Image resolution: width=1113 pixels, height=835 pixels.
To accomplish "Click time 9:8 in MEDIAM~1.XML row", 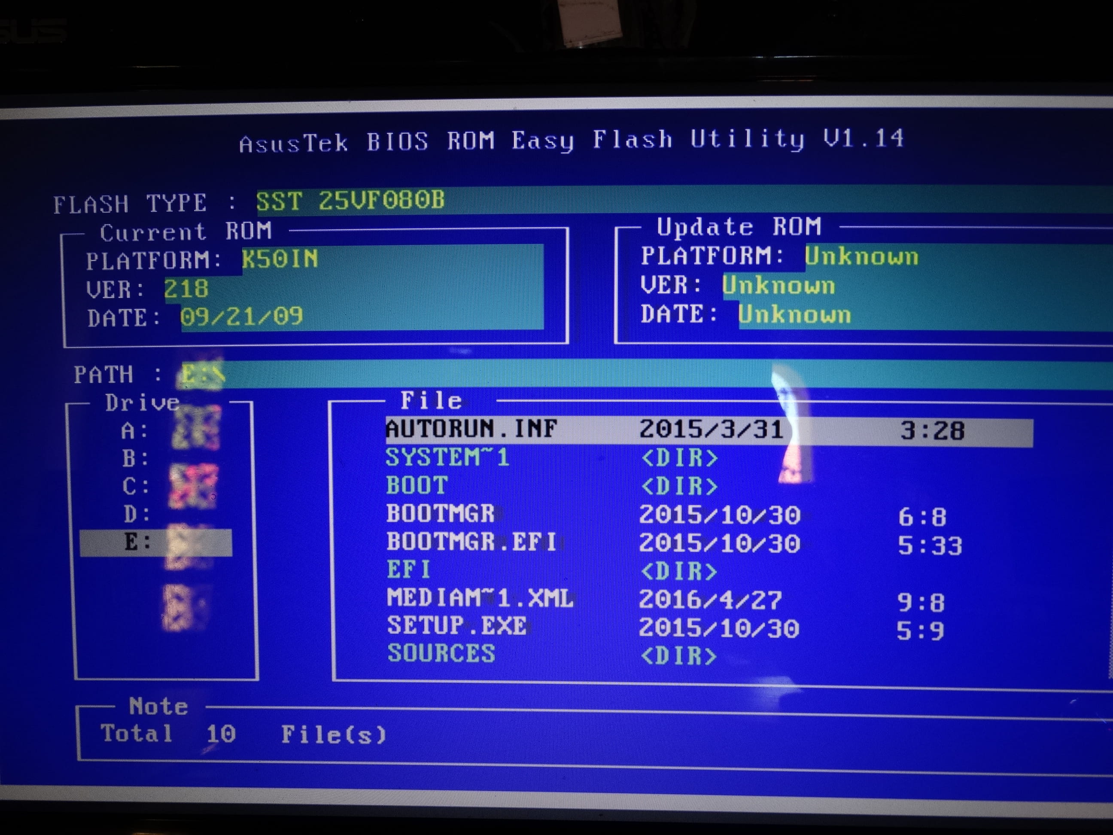I will click(x=921, y=603).
